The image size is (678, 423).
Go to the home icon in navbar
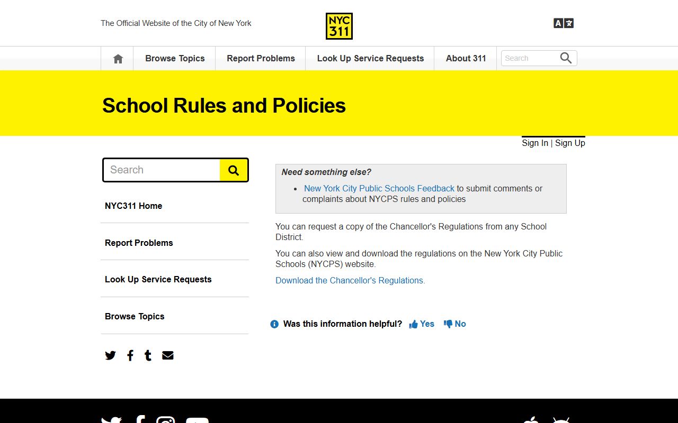118,59
